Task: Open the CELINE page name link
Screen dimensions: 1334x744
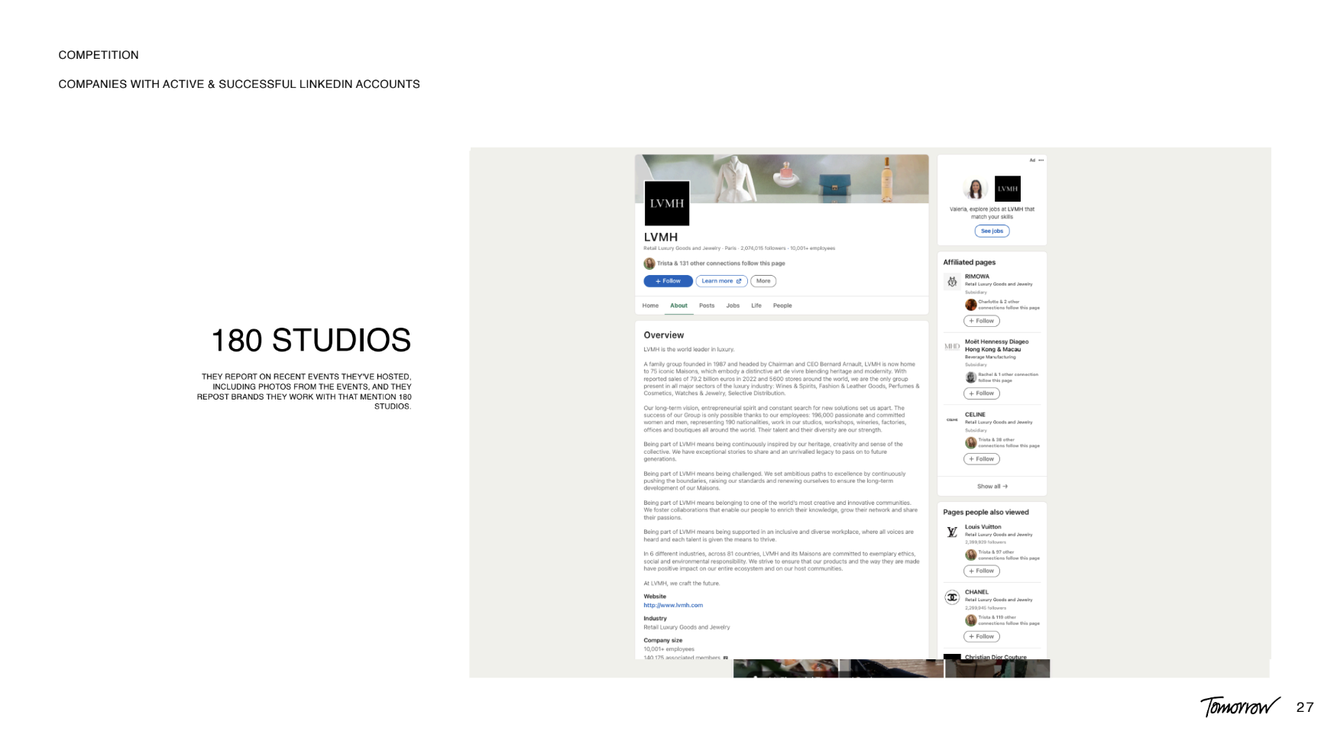Action: tap(975, 415)
